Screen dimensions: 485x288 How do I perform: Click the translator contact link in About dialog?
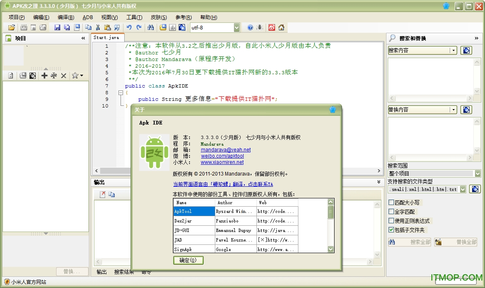tap(223, 184)
